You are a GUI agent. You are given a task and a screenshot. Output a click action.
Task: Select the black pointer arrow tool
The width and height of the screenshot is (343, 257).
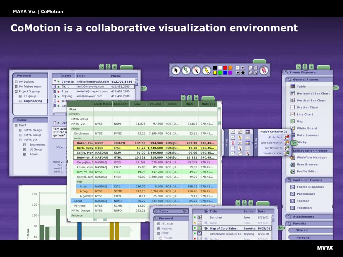176,70
